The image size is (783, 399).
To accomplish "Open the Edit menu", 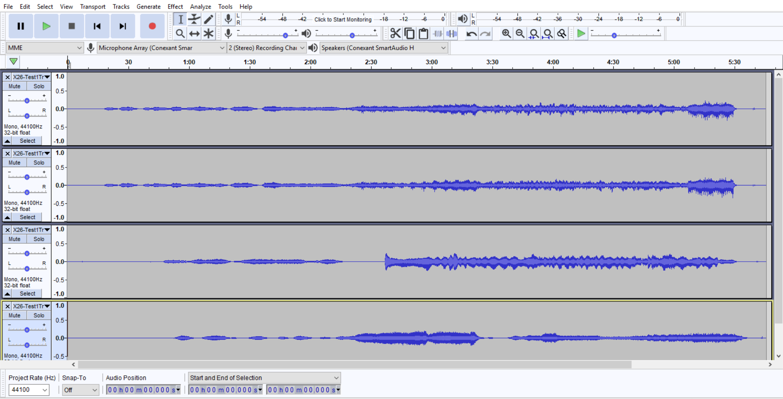I will click(x=25, y=7).
